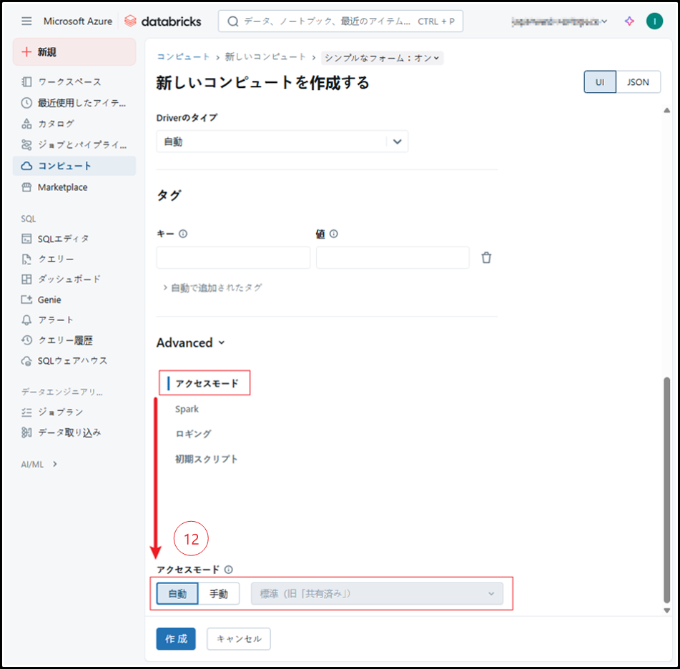Viewport: 680px width, 669px height.
Task: Click the SQLウェアハウス icon
Action: (26, 361)
